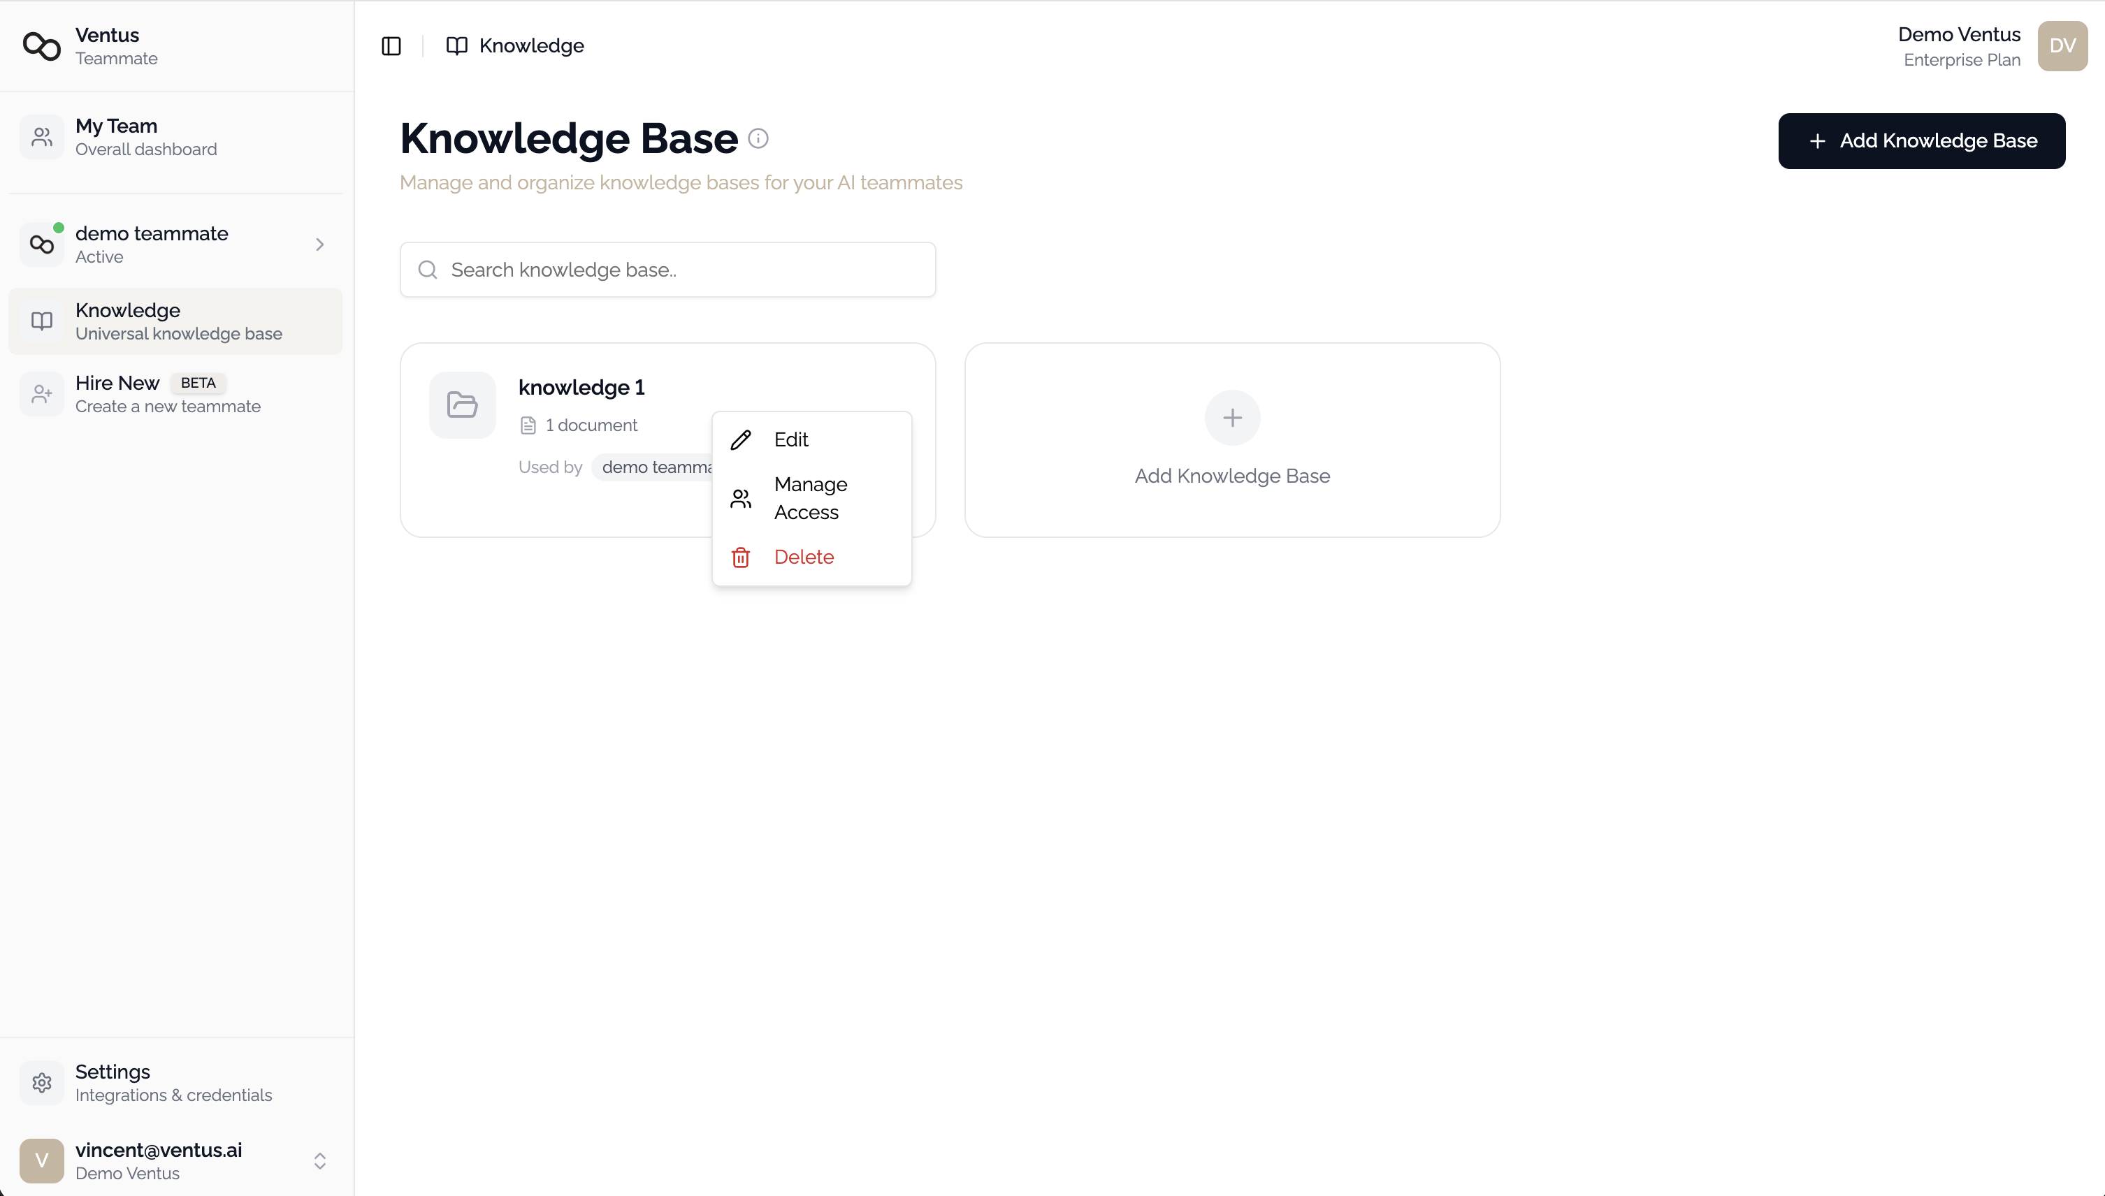
Task: Expand the demo teammate chevron
Action: [x=319, y=244]
